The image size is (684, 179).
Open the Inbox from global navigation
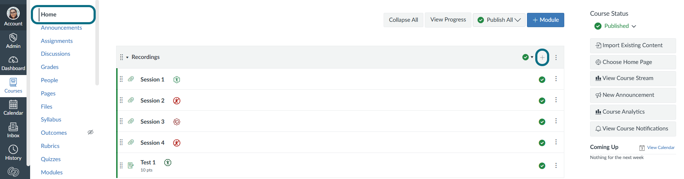pyautogui.click(x=13, y=130)
